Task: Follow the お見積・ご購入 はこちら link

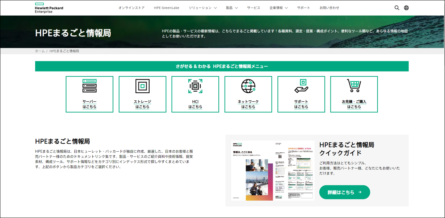Action: (354, 104)
